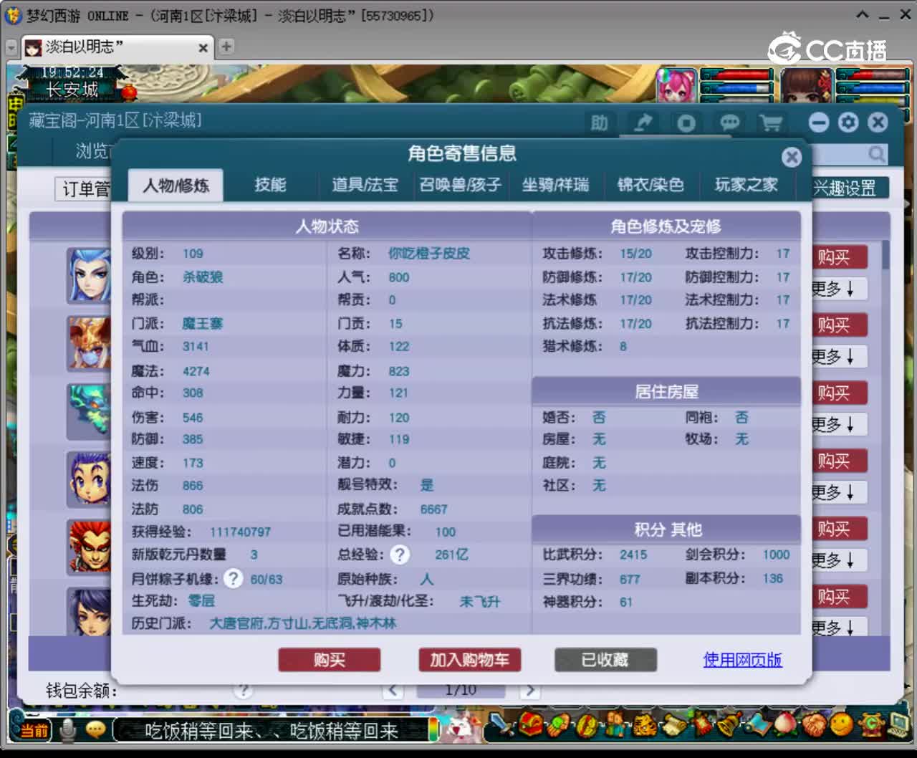
Task: Open the tab list dropdown left of 淡白以明志 tab
Action: coord(11,47)
